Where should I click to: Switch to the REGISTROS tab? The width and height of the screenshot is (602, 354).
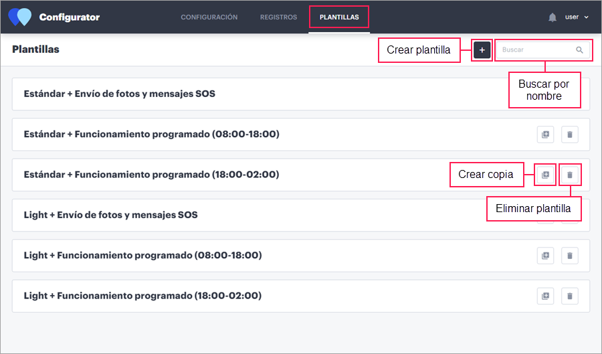pos(278,17)
